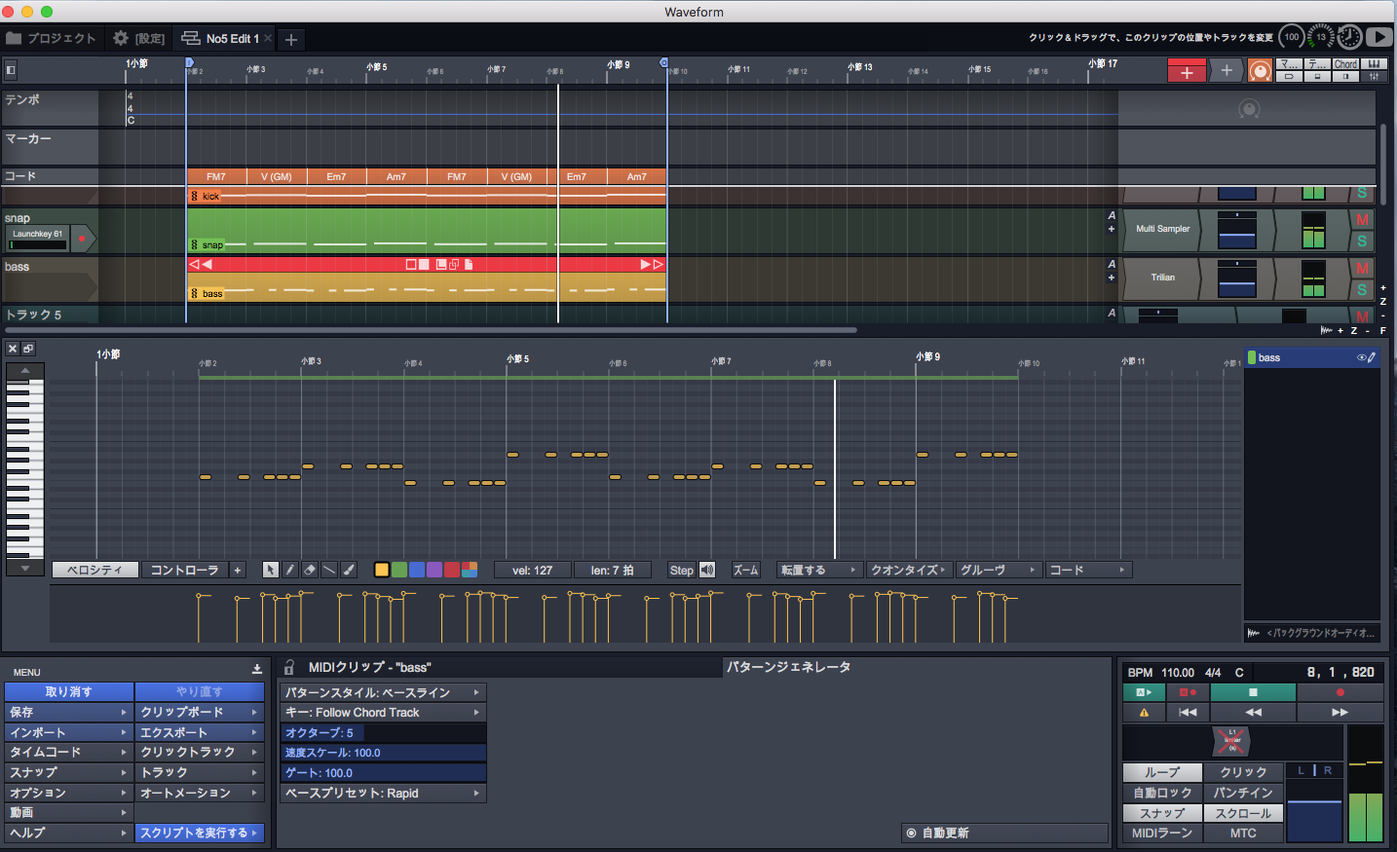Select the line tool in MIDI editor
Image resolution: width=1397 pixels, height=852 pixels.
(x=329, y=570)
